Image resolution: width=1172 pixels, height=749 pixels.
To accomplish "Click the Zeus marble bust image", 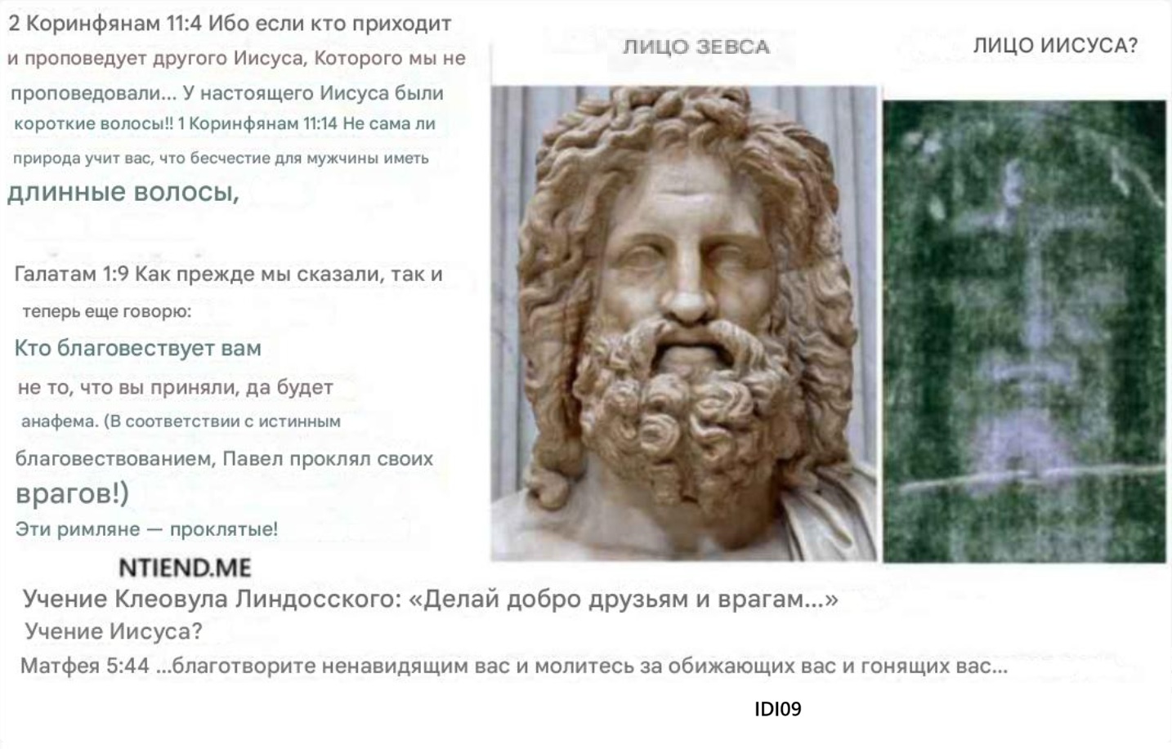I will point(684,323).
